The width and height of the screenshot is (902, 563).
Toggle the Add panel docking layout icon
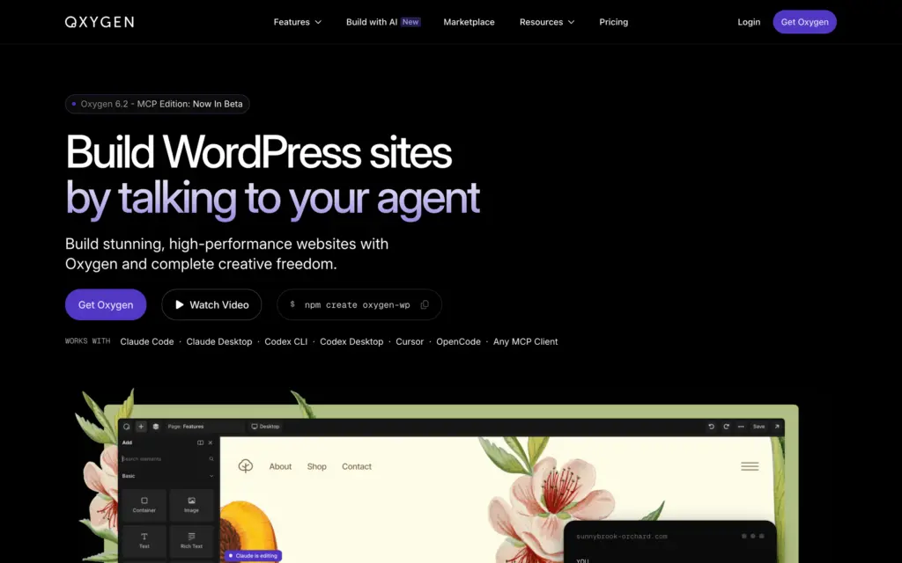[200, 442]
